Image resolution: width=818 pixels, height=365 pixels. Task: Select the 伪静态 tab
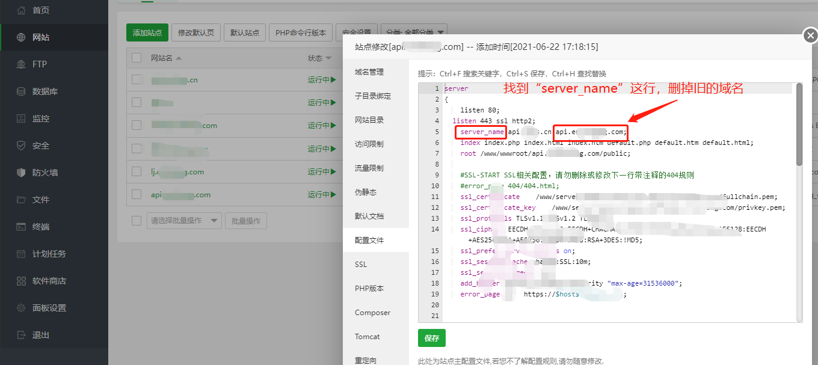point(365,192)
